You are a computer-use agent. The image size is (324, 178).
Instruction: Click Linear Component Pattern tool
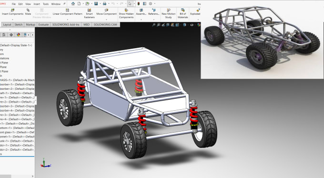[x=67, y=12]
